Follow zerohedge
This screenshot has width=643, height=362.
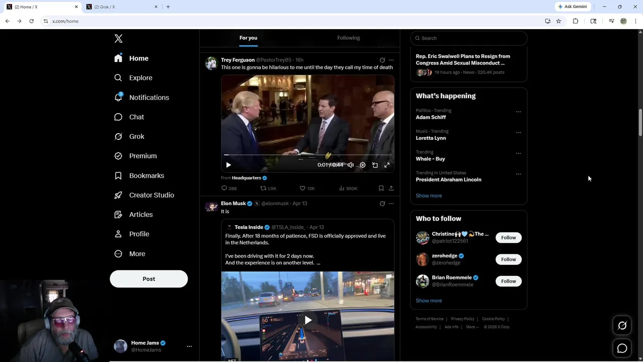pos(508,259)
